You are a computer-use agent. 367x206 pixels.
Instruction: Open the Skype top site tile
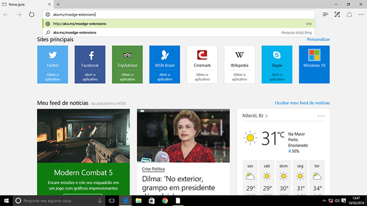[x=277, y=64]
